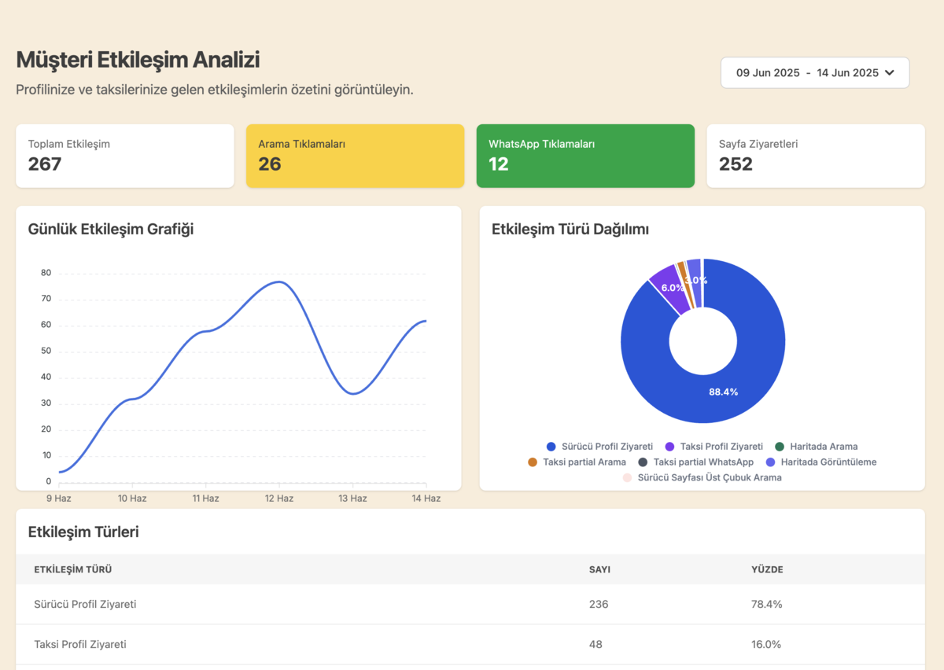This screenshot has width=944, height=670.
Task: Toggle Taksi Profil Ziyareti legend entry
Action: point(714,447)
